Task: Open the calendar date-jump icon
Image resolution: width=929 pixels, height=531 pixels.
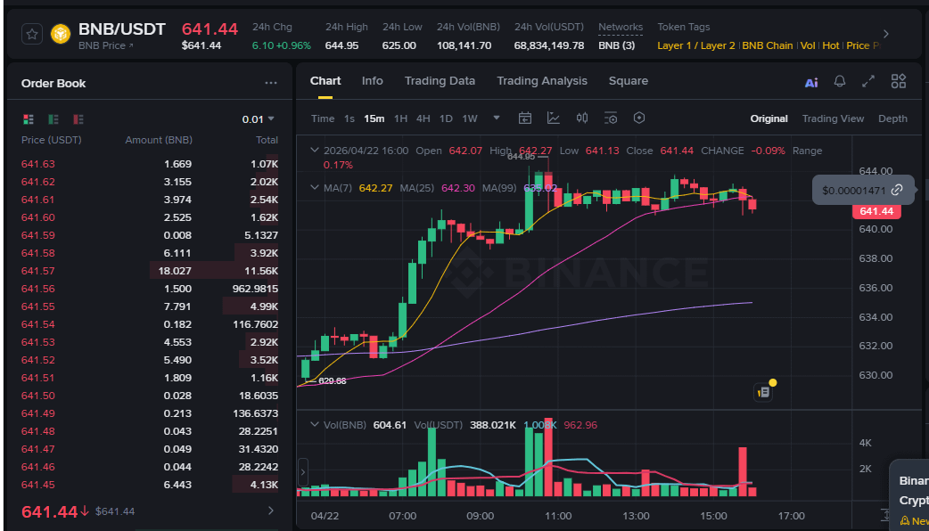Action: [x=525, y=118]
